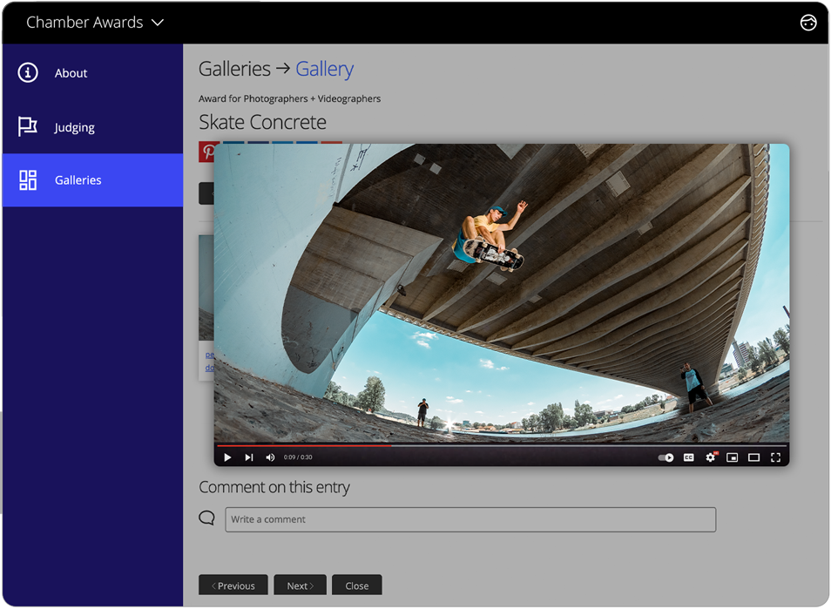The width and height of the screenshot is (831, 609).
Task: Click the circular logo icon top right
Action: click(x=807, y=23)
